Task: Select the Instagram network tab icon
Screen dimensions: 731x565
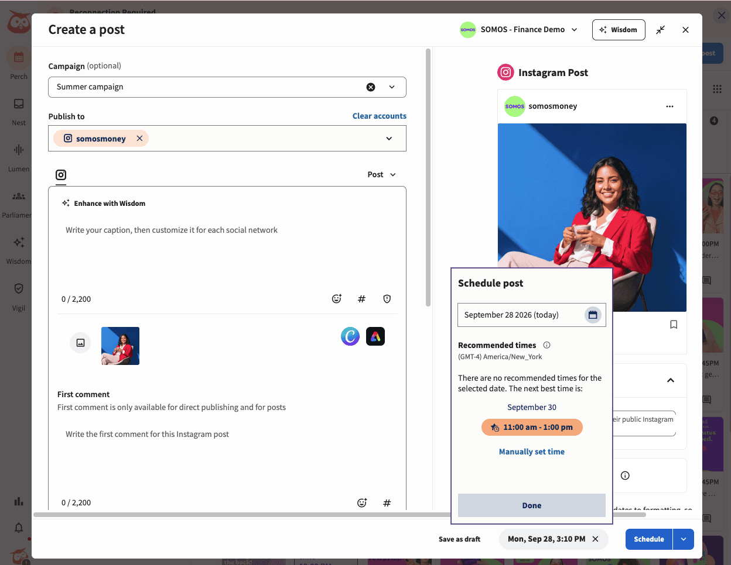Action: coord(61,175)
